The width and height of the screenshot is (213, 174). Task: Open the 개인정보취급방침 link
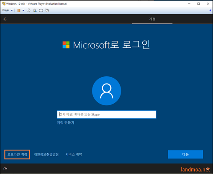pyautogui.click(x=46, y=154)
